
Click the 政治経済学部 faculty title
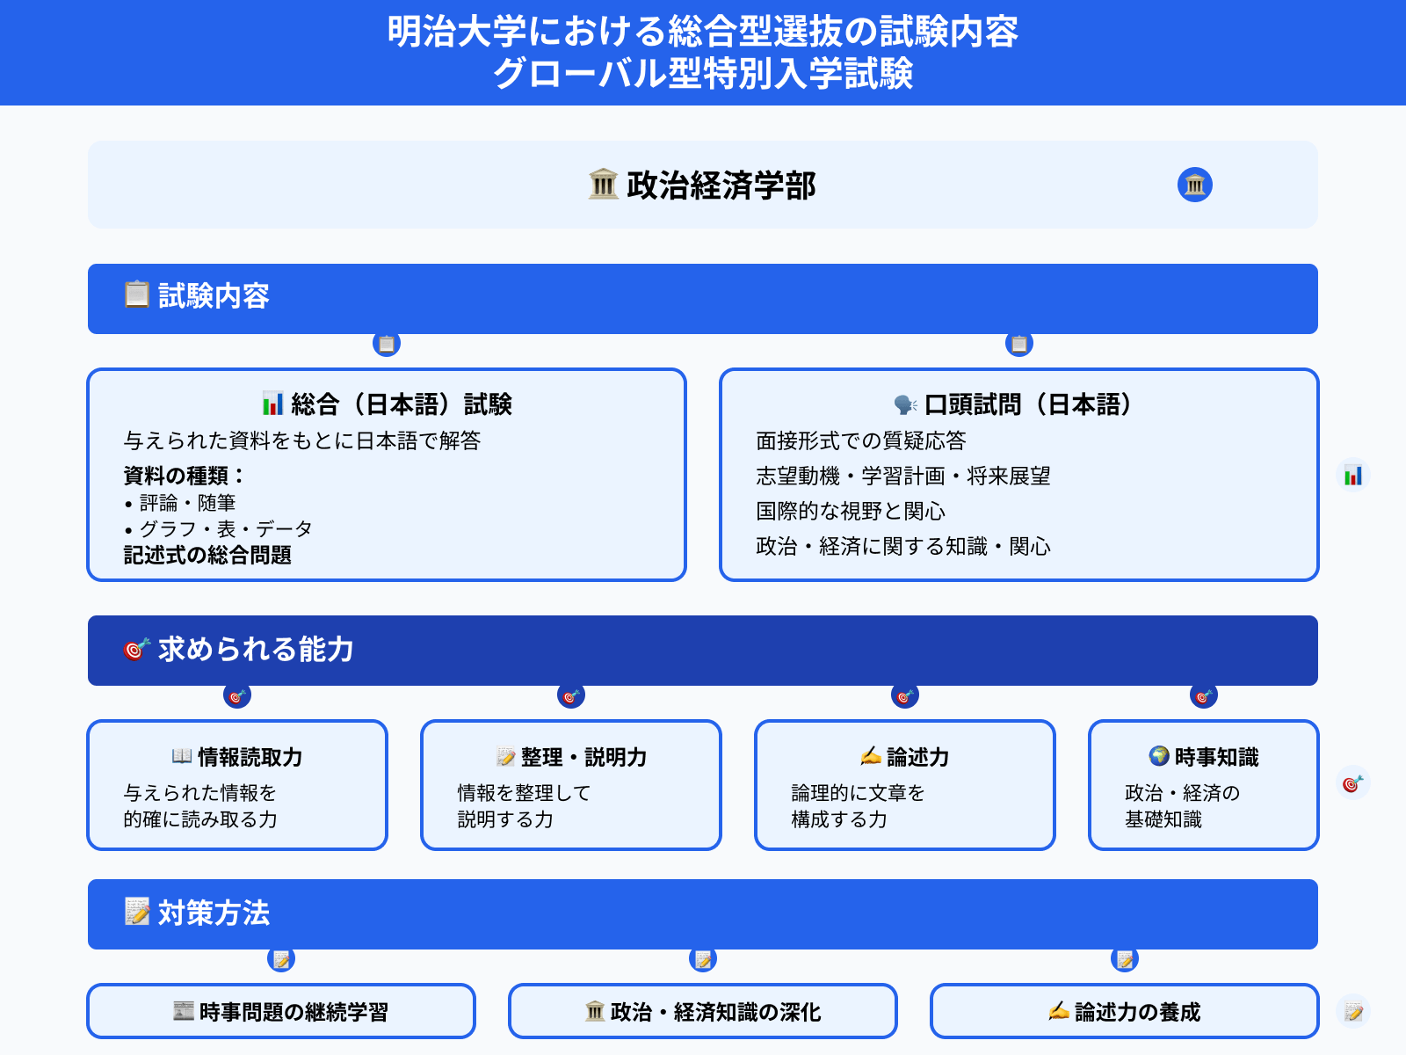721,186
